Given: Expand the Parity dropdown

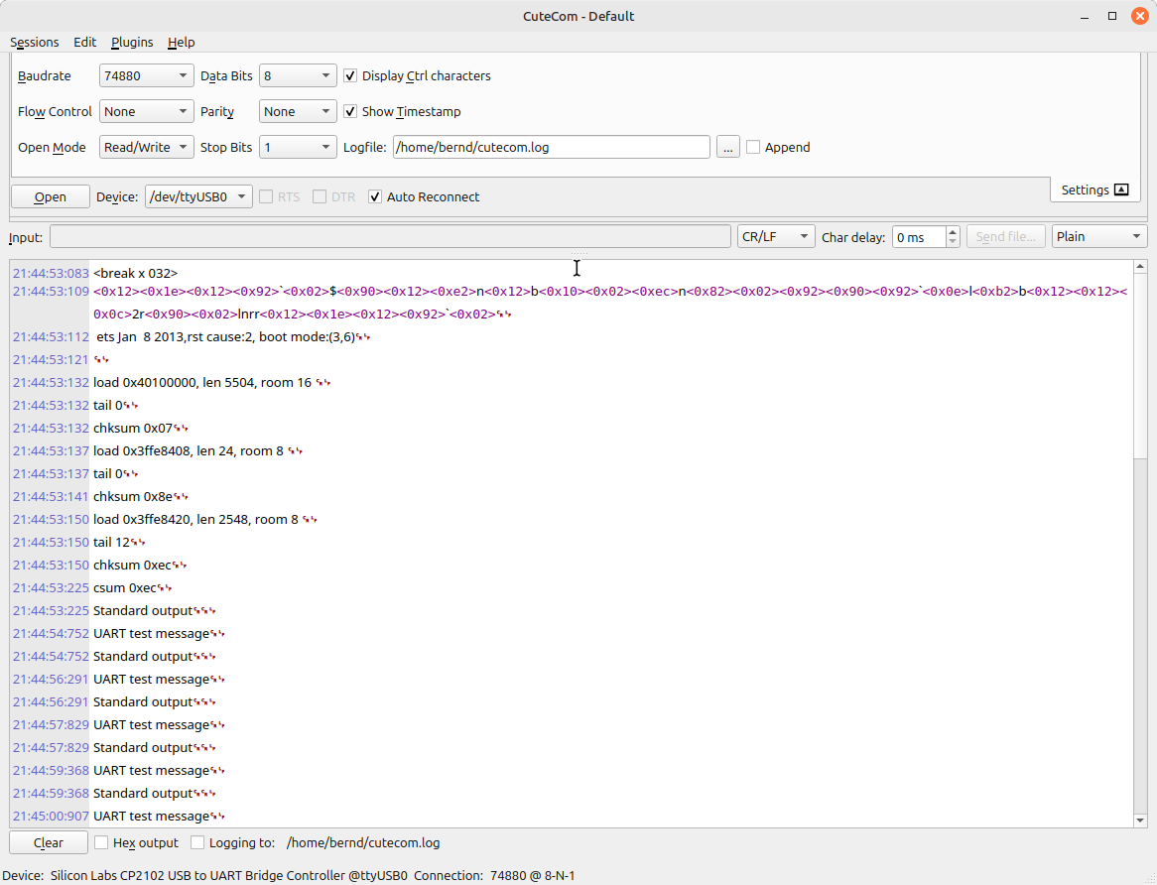Looking at the screenshot, I should click(x=298, y=111).
